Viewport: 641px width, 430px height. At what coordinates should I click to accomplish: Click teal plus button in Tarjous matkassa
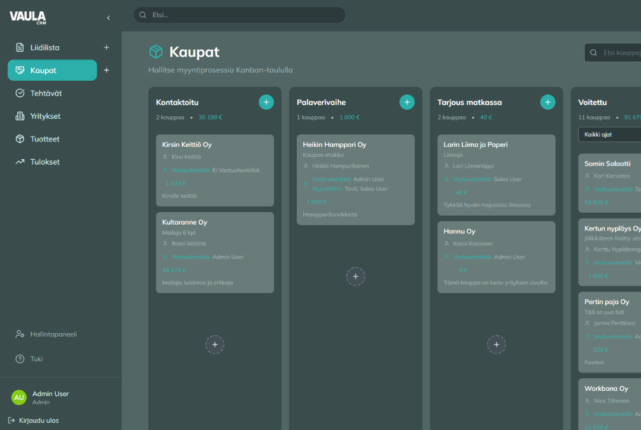click(547, 102)
